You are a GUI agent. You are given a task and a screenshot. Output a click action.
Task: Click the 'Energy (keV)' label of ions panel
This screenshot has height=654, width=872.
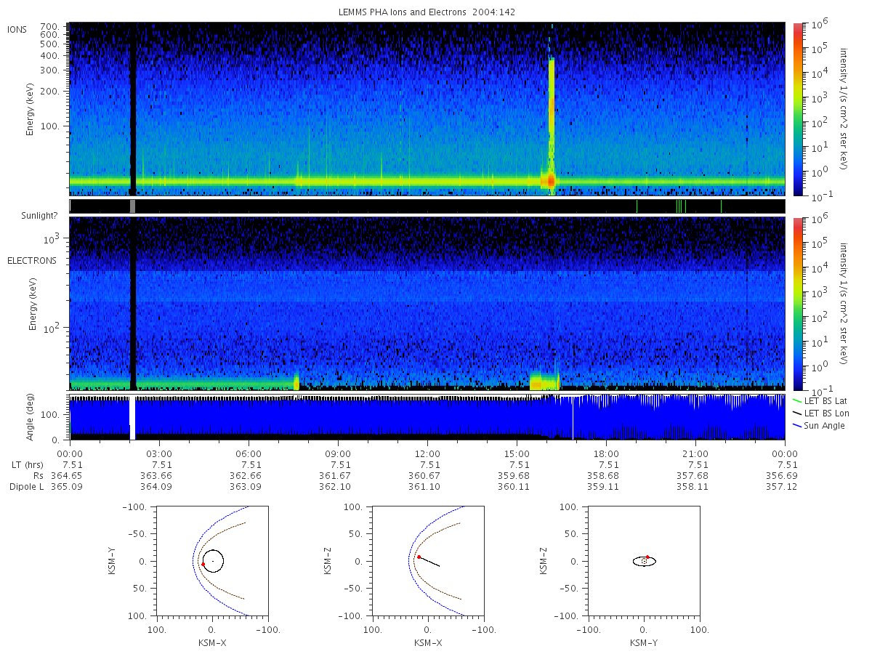tap(31, 109)
